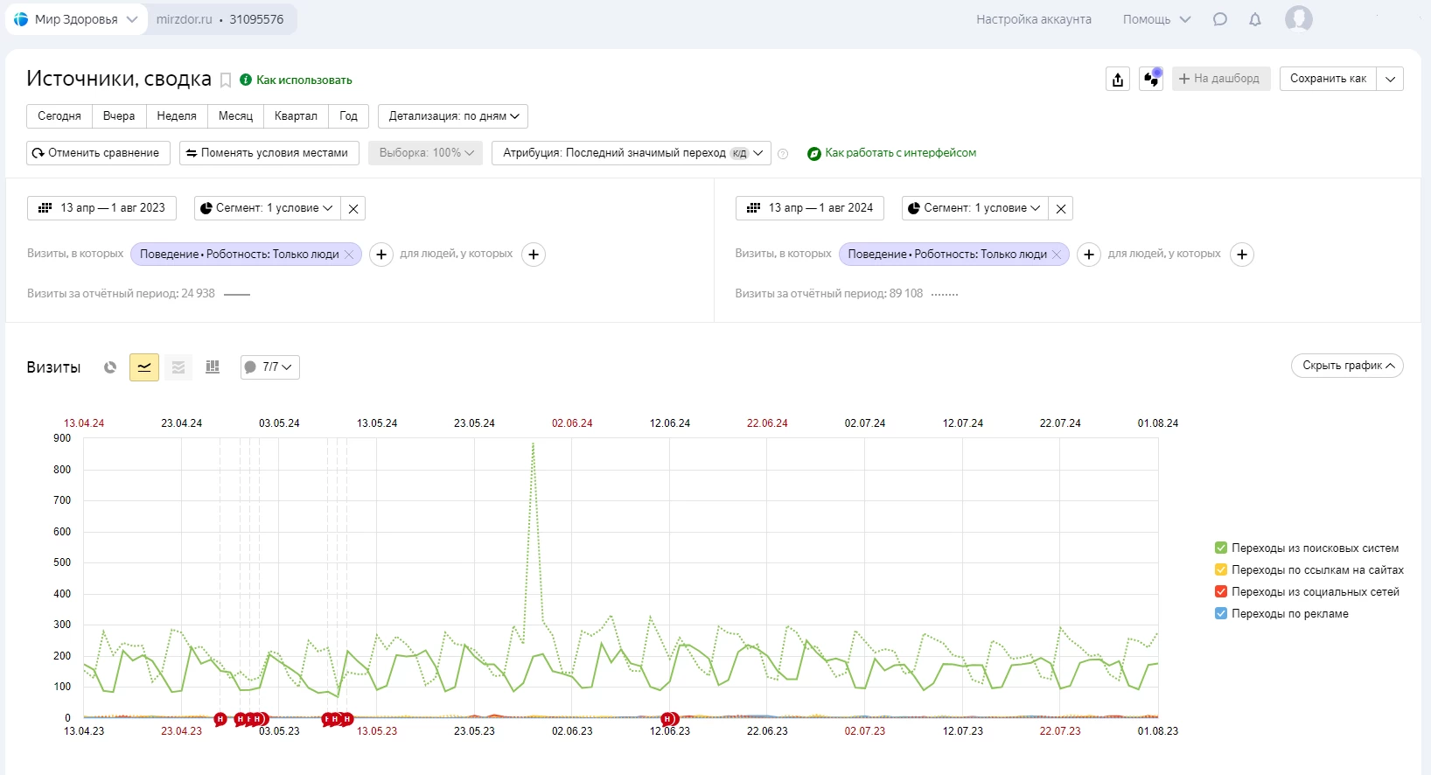Screen dimensions: 1431x775
Task: Remove the robot filter from the 2024 segment
Action: [x=1057, y=255]
